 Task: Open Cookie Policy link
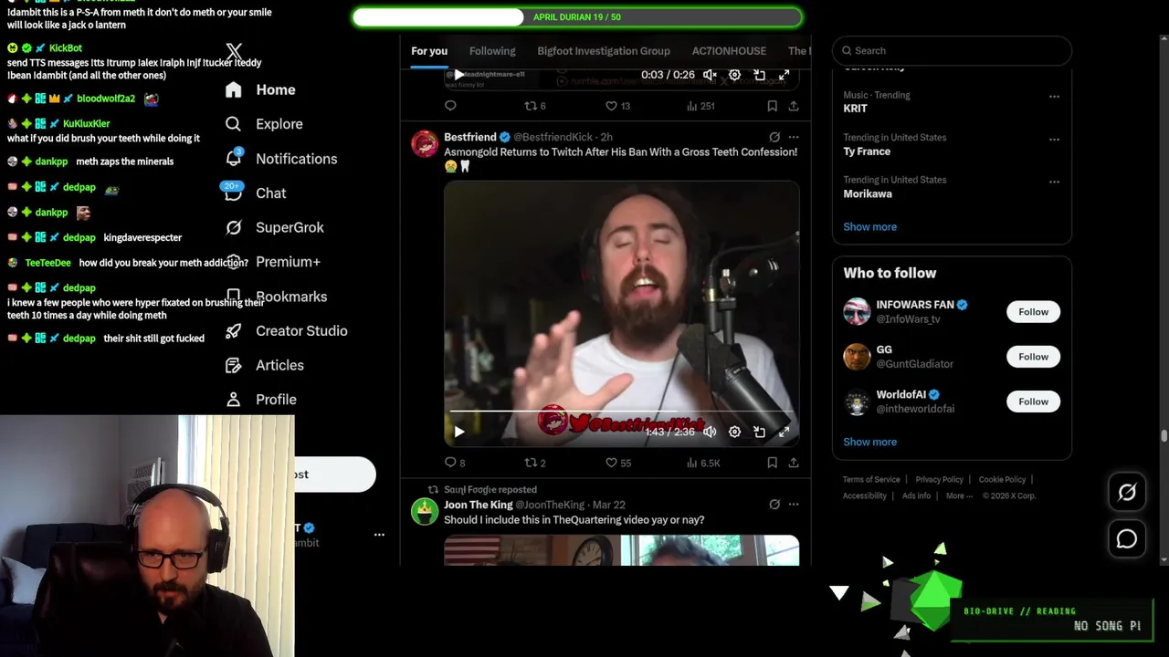pos(1002,480)
